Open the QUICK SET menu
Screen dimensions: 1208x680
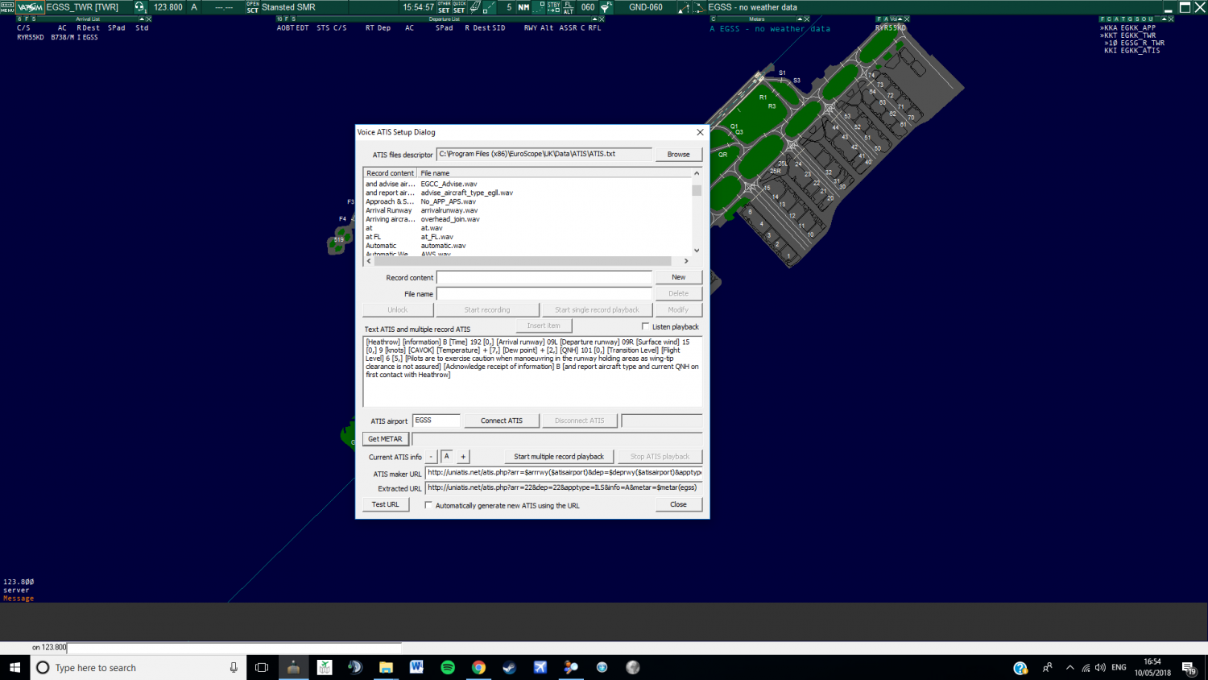coord(459,7)
